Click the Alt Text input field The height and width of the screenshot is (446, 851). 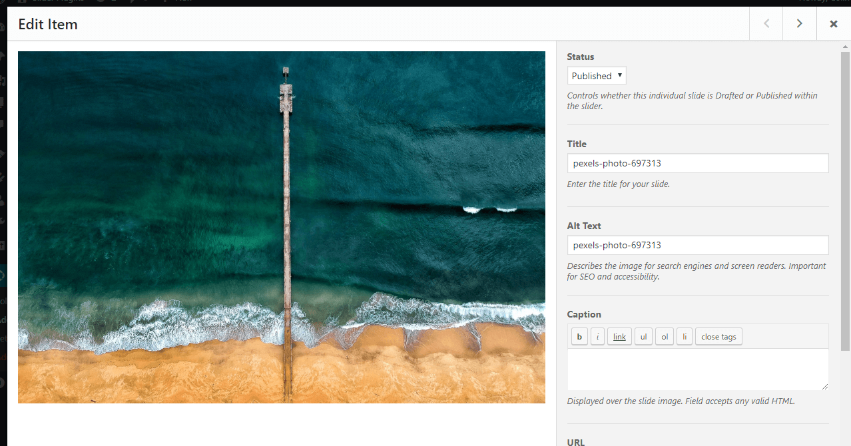coord(698,245)
